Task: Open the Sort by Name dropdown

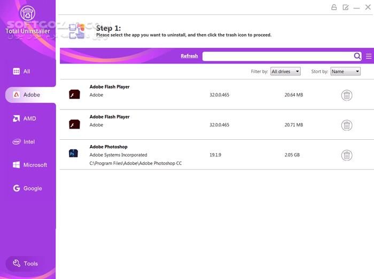Action: click(345, 71)
